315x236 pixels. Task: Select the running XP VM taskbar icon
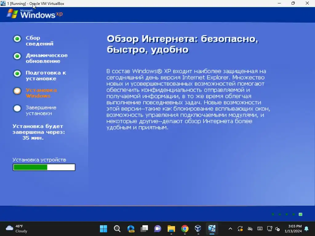(x=212, y=229)
